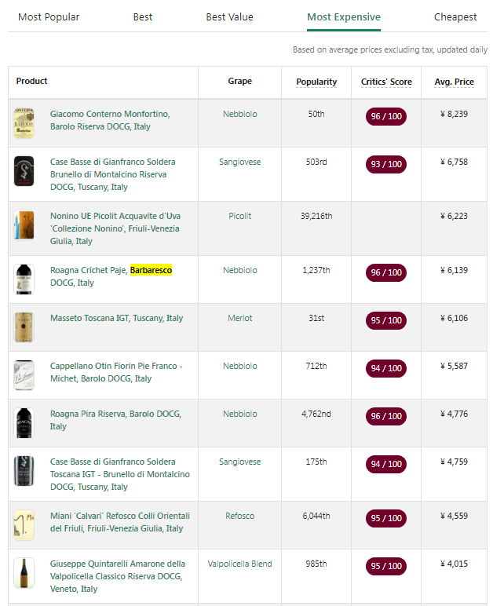Screen dimensions: 493x606
Task: Click the Nonino Picolit Acquavite bottle thumbnail
Action: [24, 225]
